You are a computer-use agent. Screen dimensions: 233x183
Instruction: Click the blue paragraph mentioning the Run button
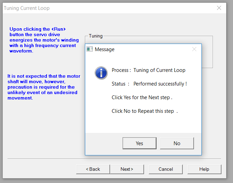pos(44,40)
